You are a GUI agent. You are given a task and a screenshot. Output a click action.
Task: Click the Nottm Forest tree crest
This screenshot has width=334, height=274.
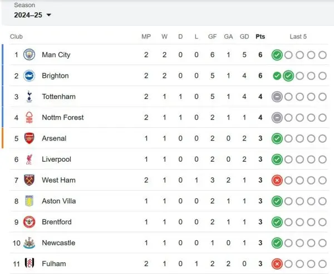point(29,117)
